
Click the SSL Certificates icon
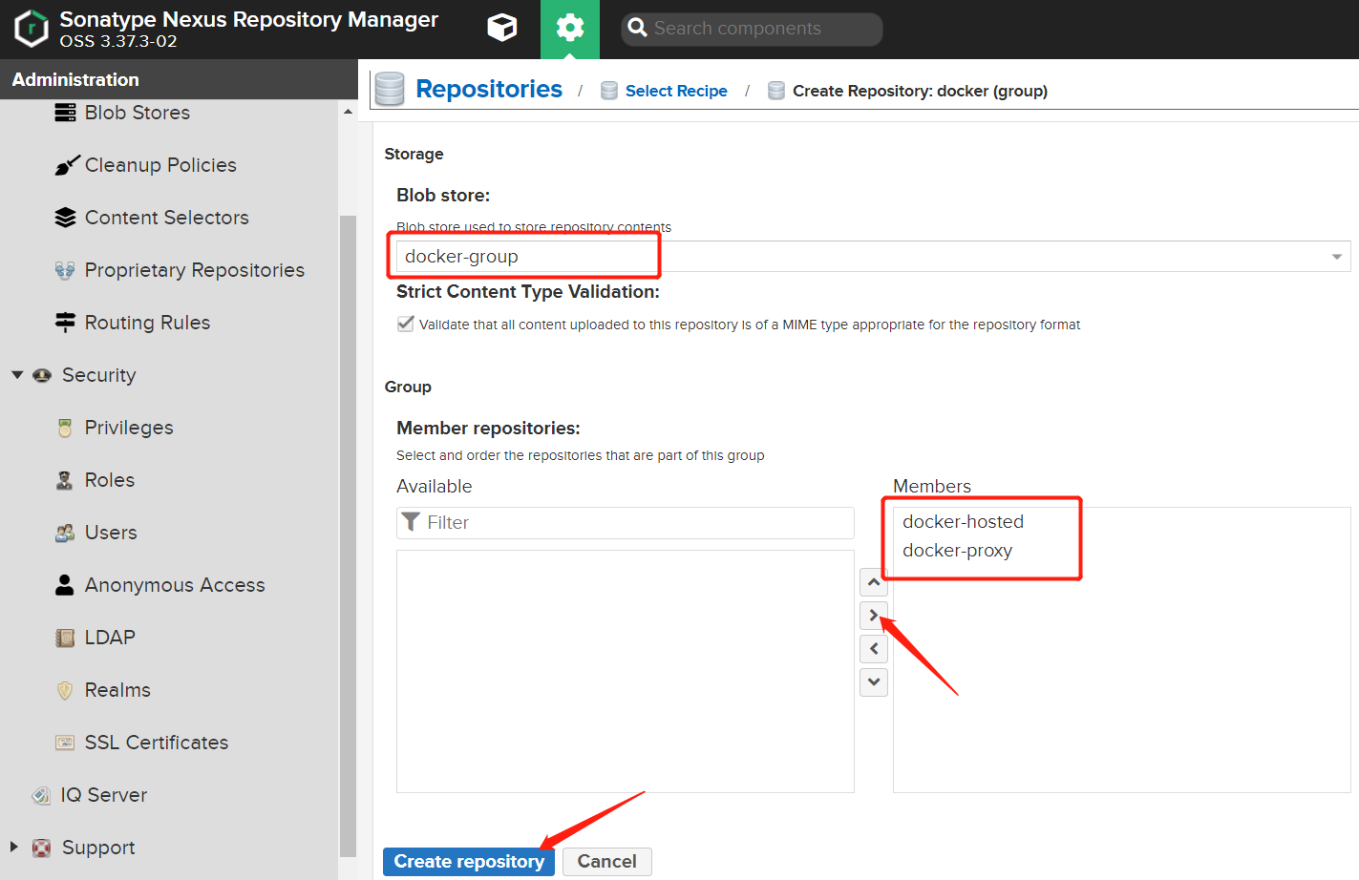pos(65,743)
